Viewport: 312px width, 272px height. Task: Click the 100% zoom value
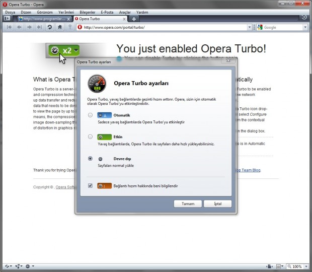point(297,266)
